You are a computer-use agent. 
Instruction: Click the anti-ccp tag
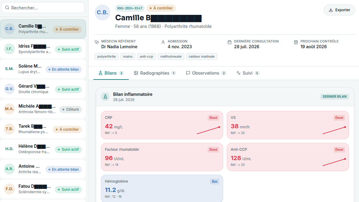point(146,57)
